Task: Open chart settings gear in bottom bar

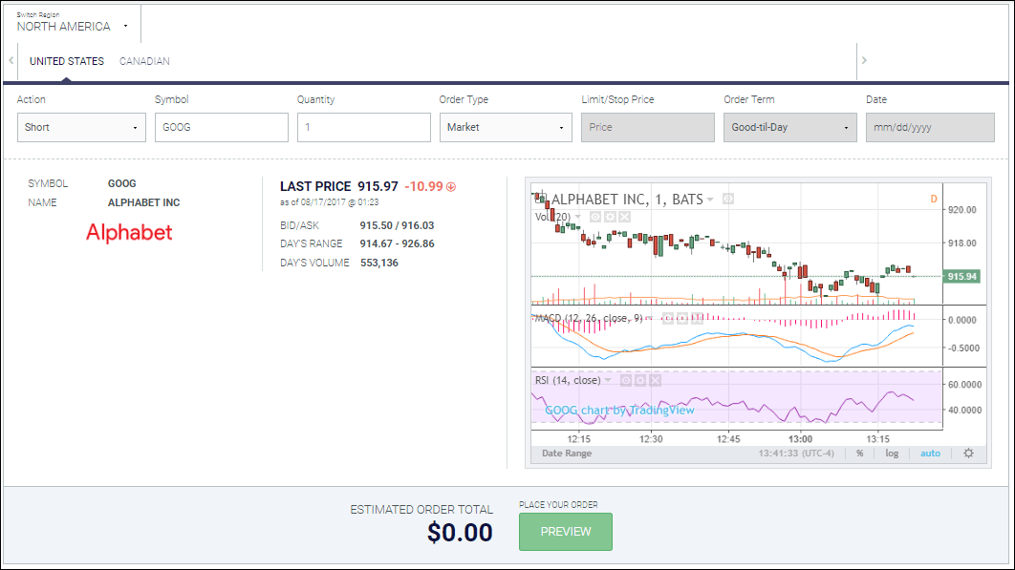Action: tap(968, 453)
